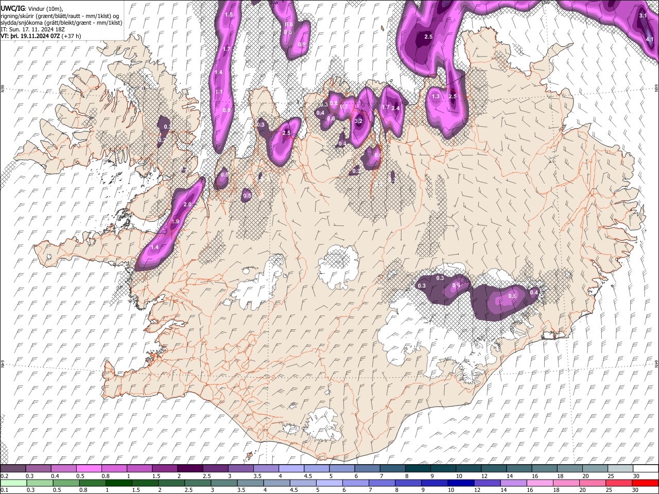This screenshot has height=494, width=659.
Task: Click the pale gray 25 swatch in snow scale
Action: (x=621, y=469)
